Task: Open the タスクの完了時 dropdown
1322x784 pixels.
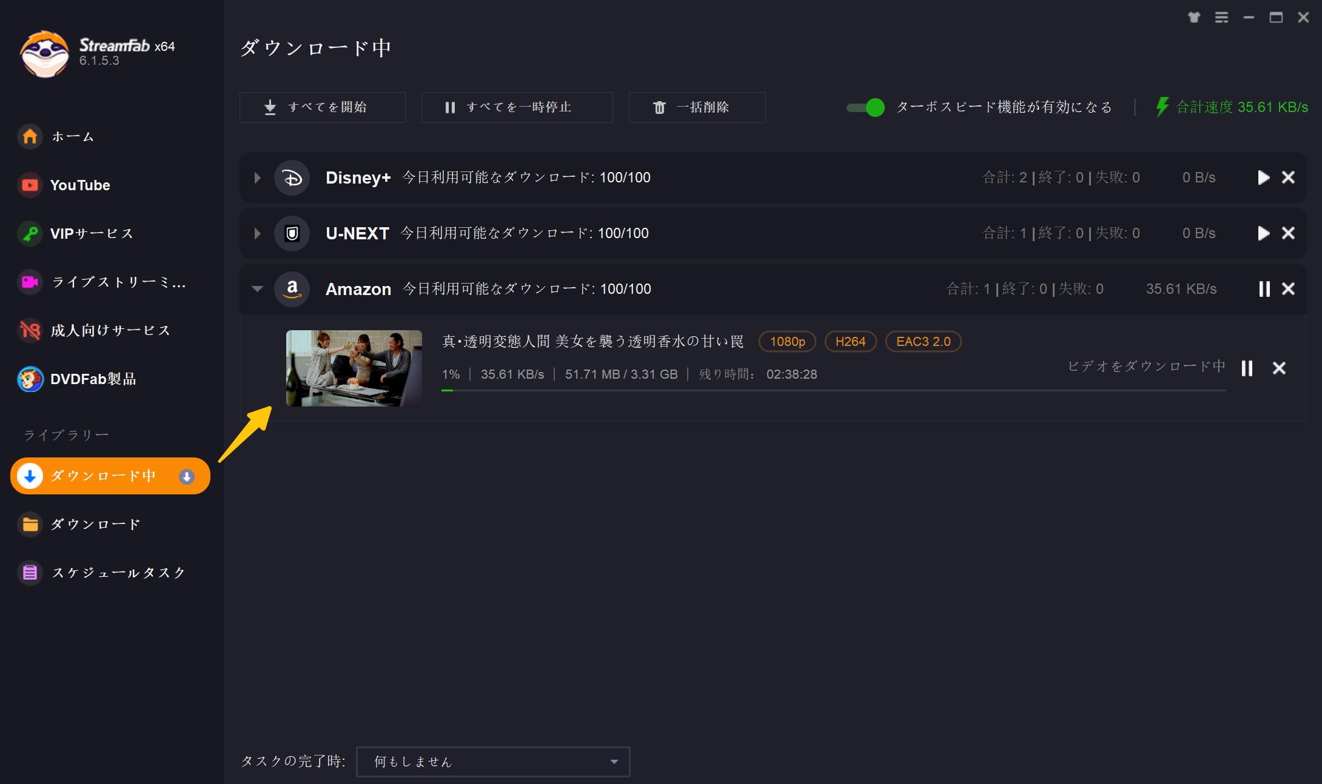Action: pyautogui.click(x=493, y=762)
